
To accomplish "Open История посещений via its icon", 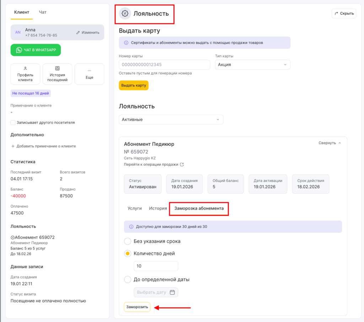I will click(x=57, y=68).
